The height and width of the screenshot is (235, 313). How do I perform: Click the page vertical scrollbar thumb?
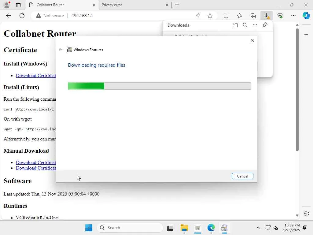pyautogui.click(x=297, y=90)
